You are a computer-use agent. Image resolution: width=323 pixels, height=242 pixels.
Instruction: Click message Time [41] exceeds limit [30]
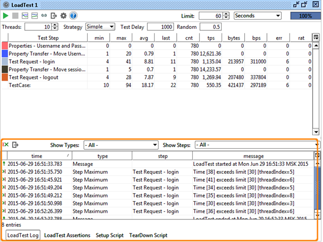(x=244, y=180)
